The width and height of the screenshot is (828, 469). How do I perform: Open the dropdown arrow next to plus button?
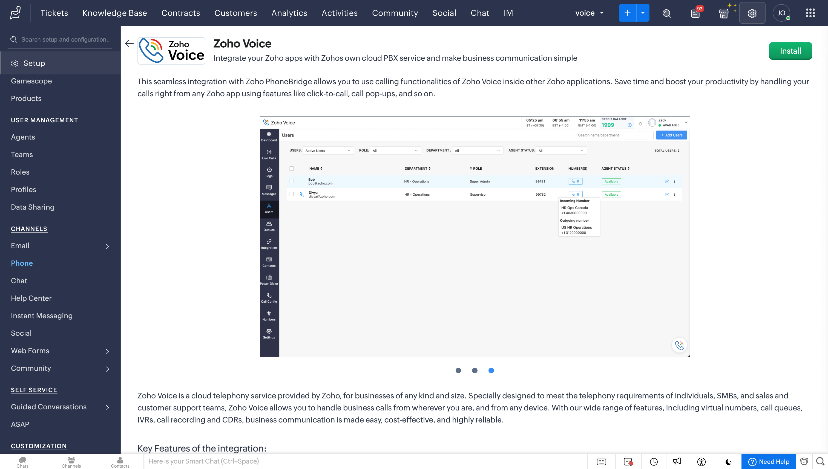643,13
